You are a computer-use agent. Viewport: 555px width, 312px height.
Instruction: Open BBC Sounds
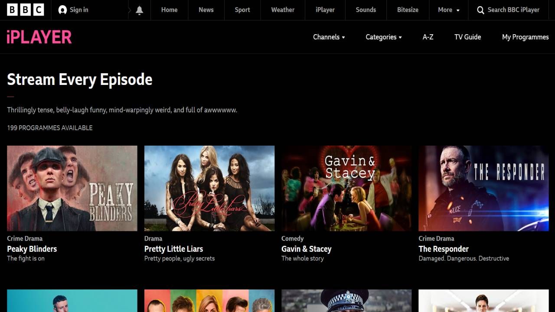[366, 10]
